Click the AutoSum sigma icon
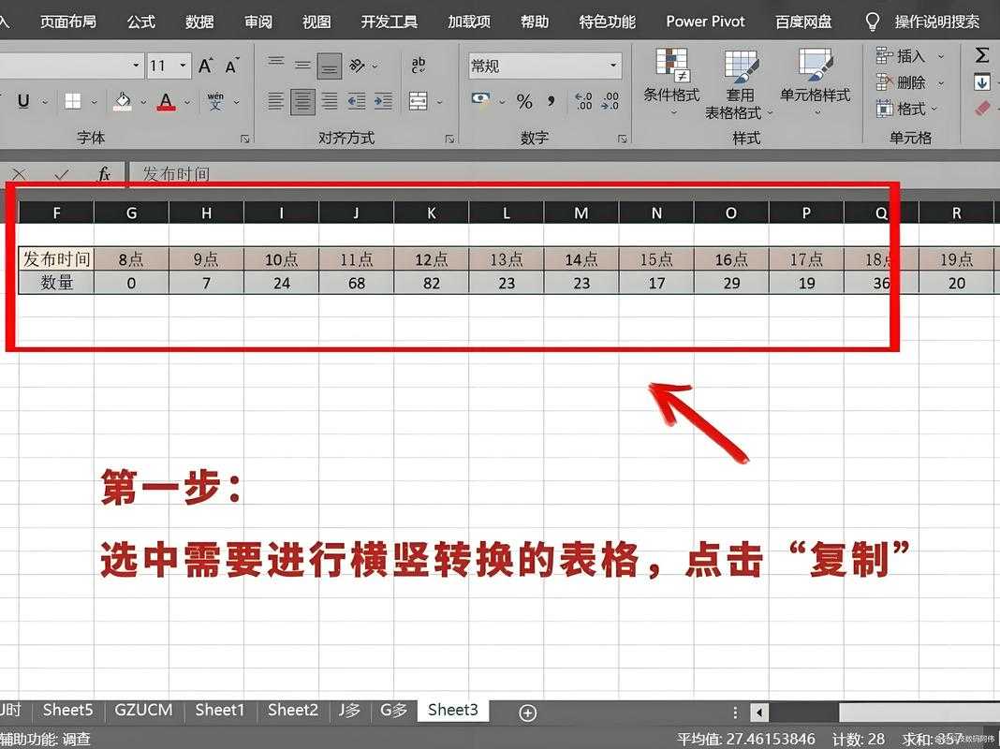Image resolution: width=1000 pixels, height=749 pixels. point(980,56)
